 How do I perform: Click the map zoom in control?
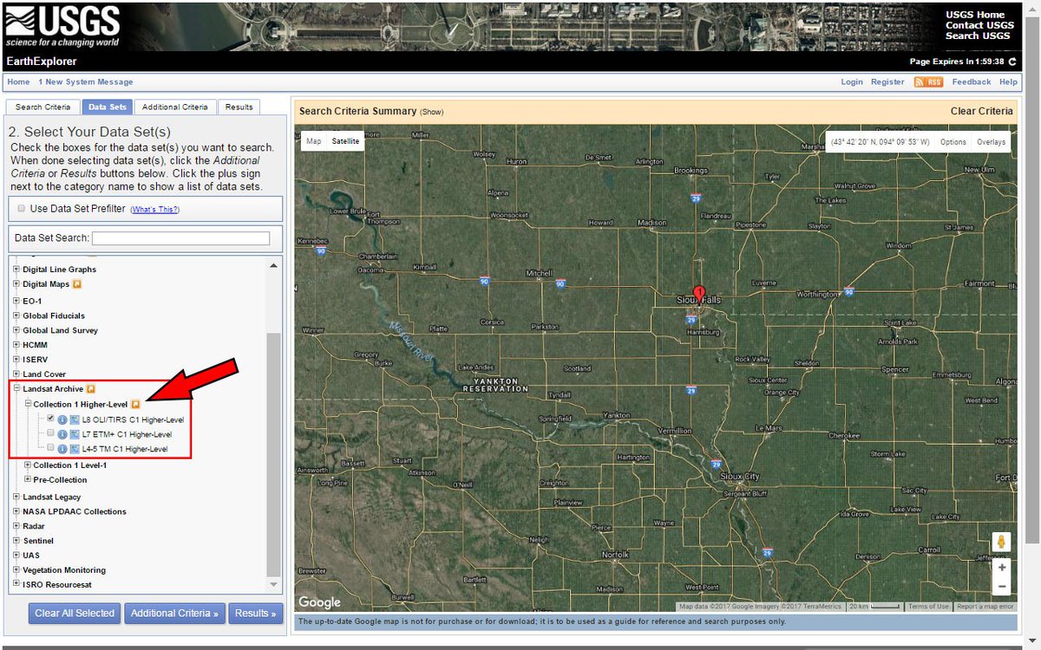point(1002,568)
